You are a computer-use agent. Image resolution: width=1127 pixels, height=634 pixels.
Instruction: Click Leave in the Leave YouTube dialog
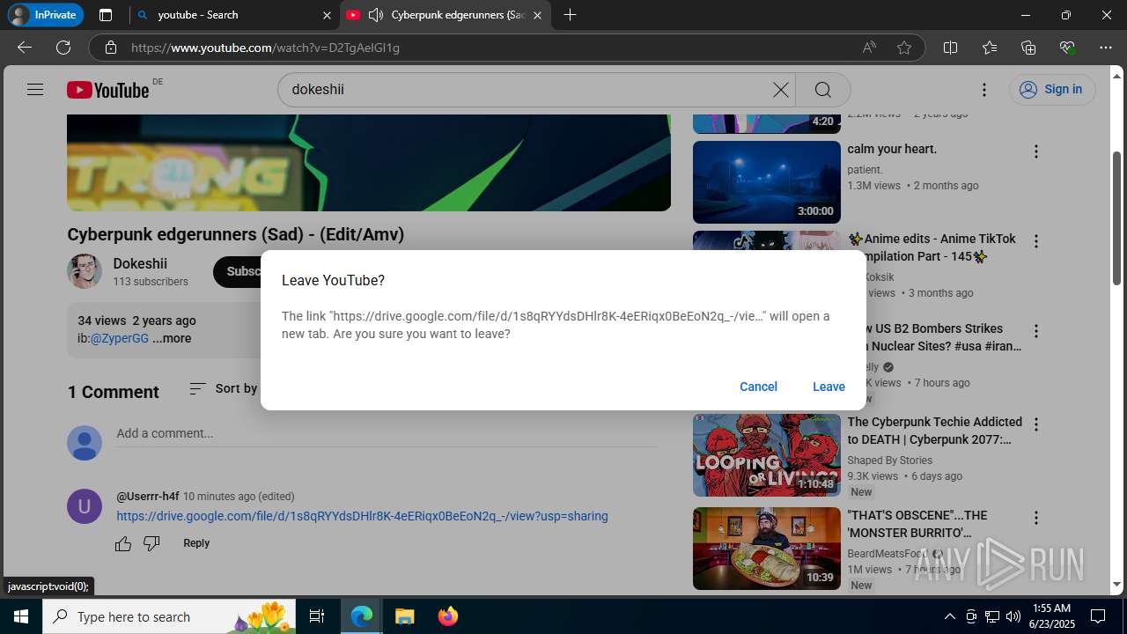tap(829, 387)
